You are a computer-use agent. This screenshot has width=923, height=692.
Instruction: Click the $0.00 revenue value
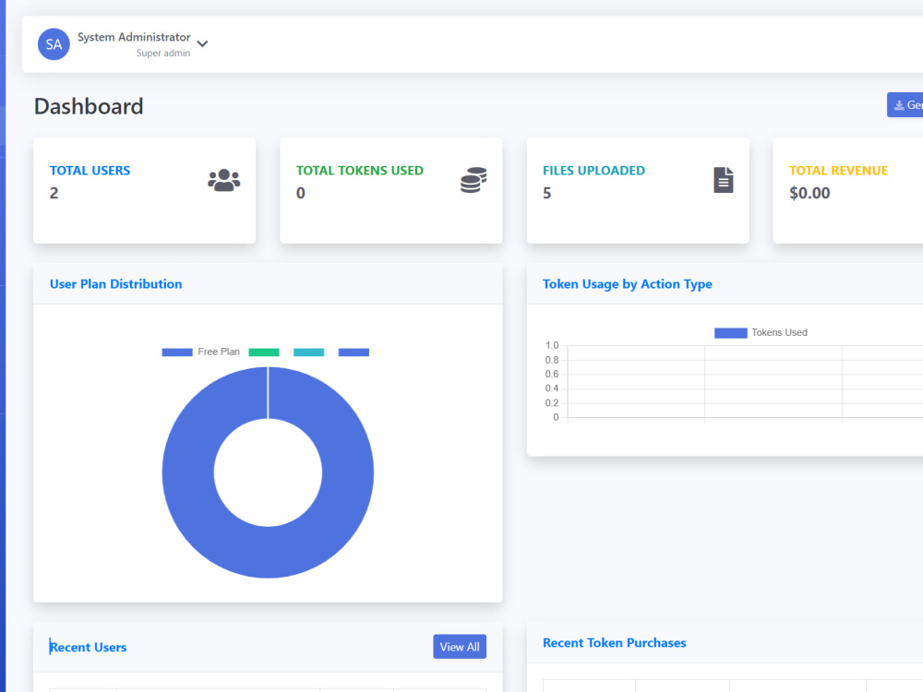click(809, 193)
